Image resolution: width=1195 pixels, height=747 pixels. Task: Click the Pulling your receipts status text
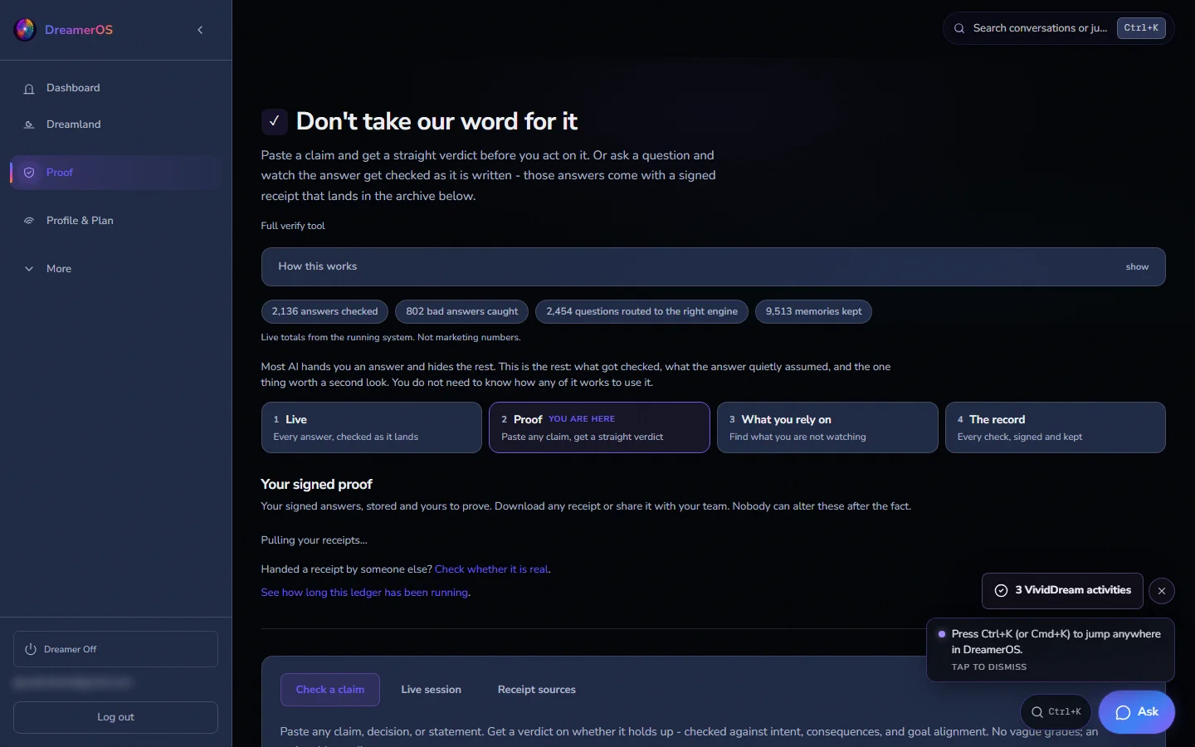(314, 540)
